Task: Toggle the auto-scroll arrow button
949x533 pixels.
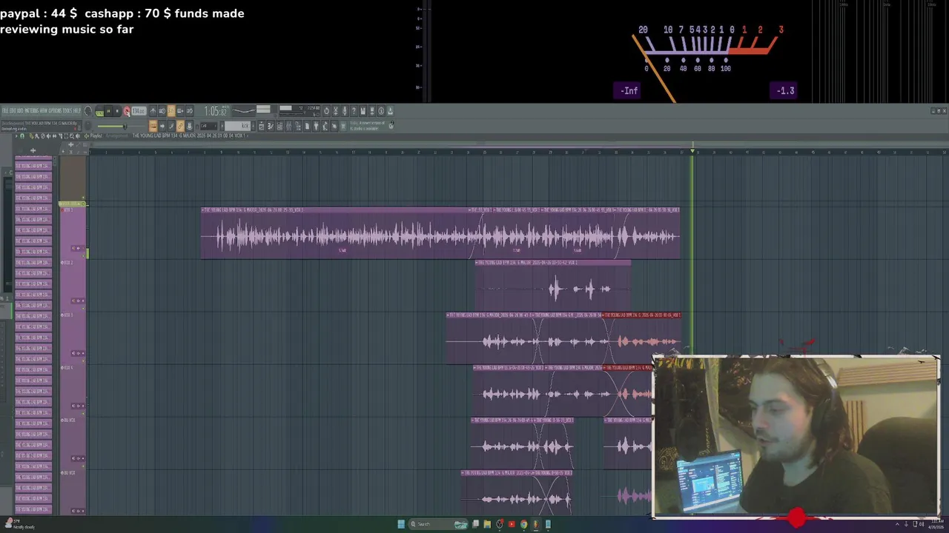Action: click(x=162, y=126)
